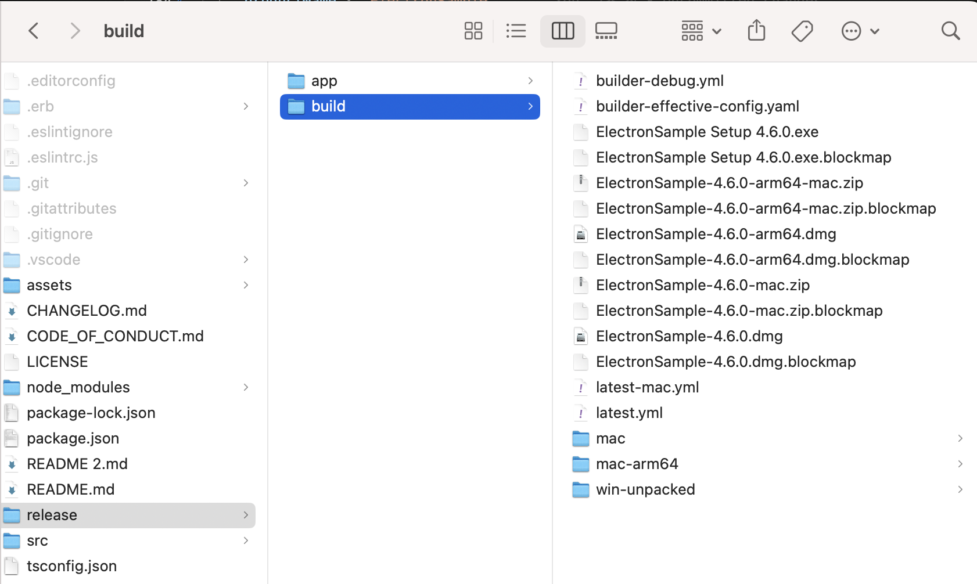Open the Group By dropdown

(x=701, y=31)
